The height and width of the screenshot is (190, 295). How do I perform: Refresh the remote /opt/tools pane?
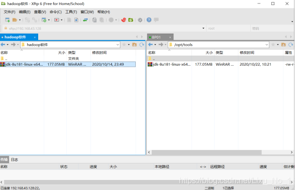click(x=291, y=45)
